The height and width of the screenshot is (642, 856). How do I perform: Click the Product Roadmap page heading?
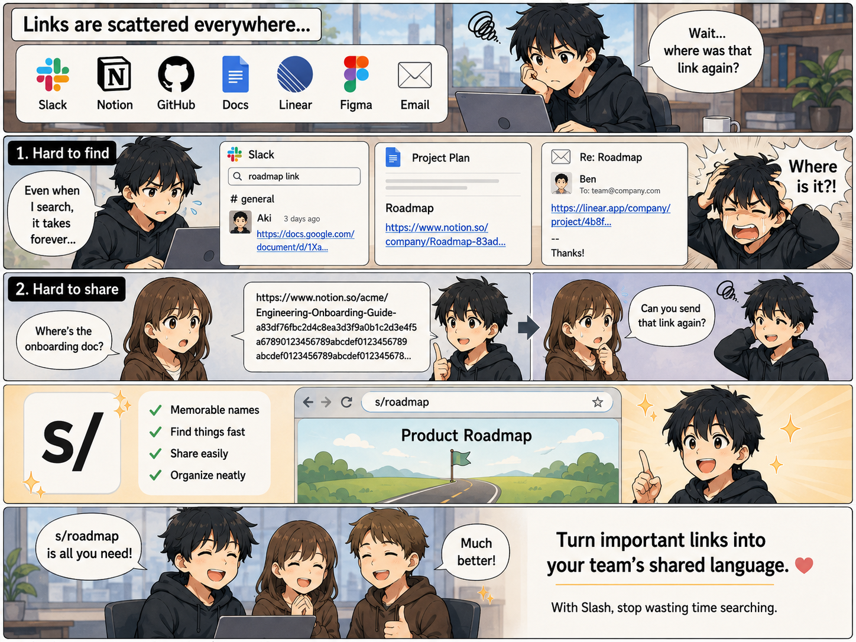[466, 436]
